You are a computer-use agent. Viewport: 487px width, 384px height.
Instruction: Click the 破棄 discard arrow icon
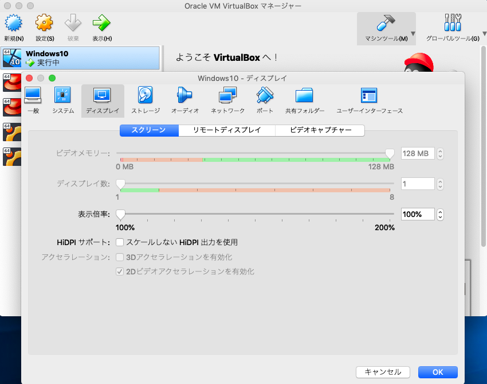73,23
